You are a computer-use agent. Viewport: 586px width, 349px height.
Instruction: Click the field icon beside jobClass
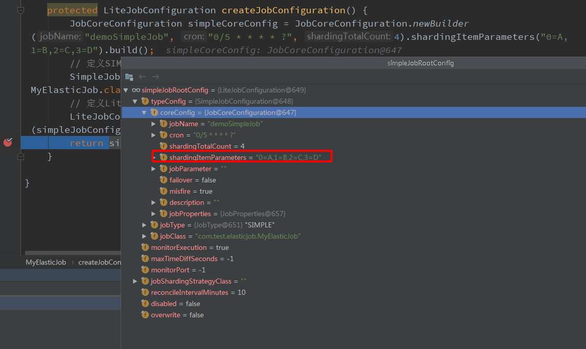pos(155,236)
